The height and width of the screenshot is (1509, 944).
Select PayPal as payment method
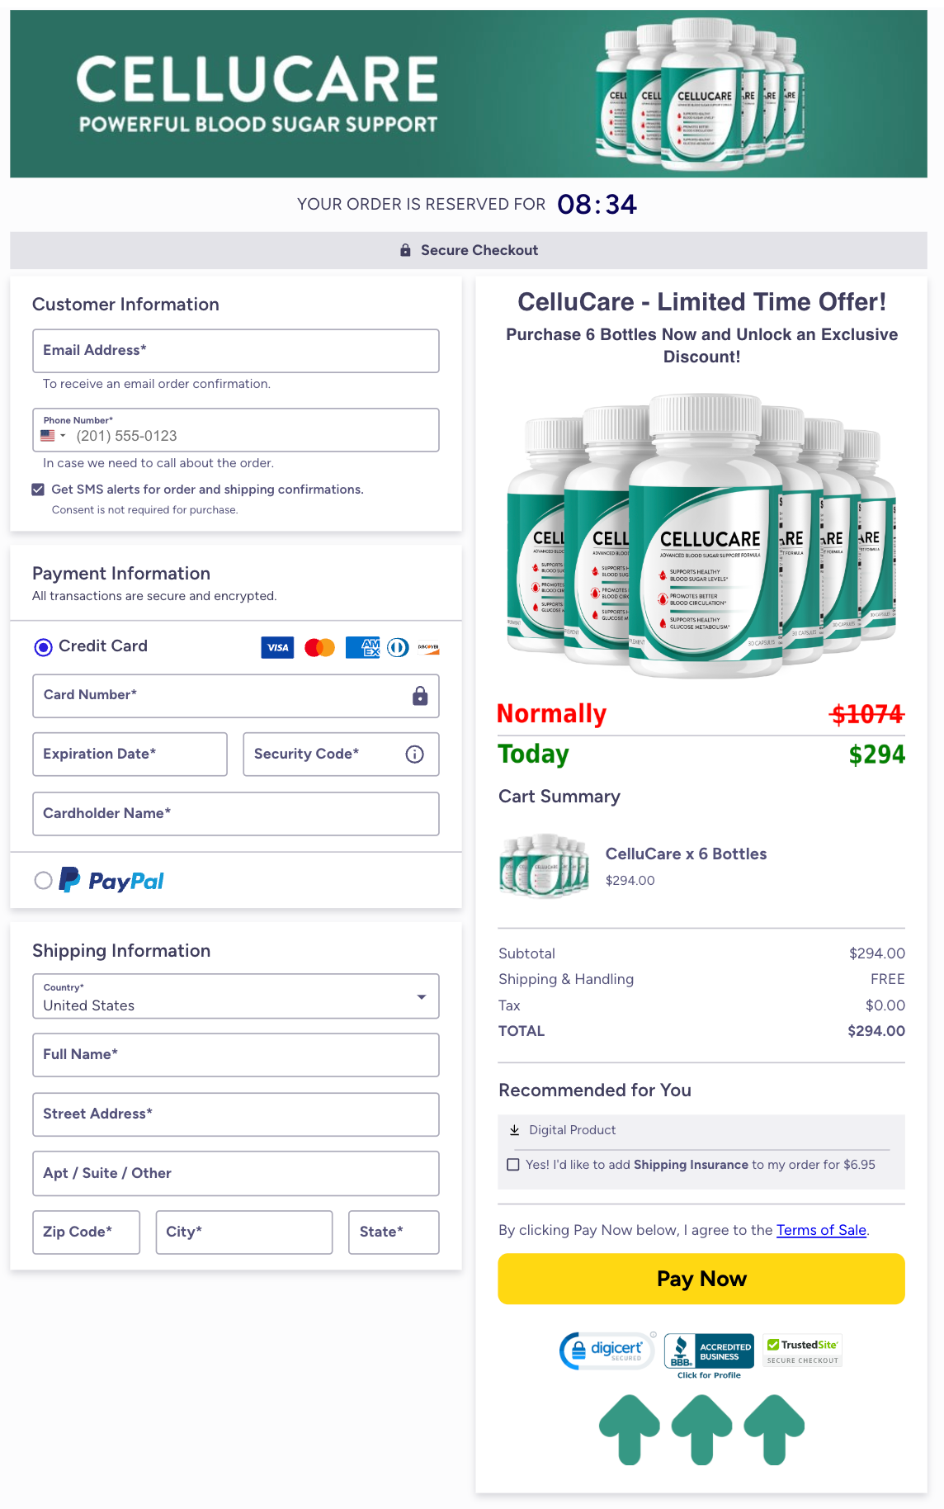[x=43, y=881]
